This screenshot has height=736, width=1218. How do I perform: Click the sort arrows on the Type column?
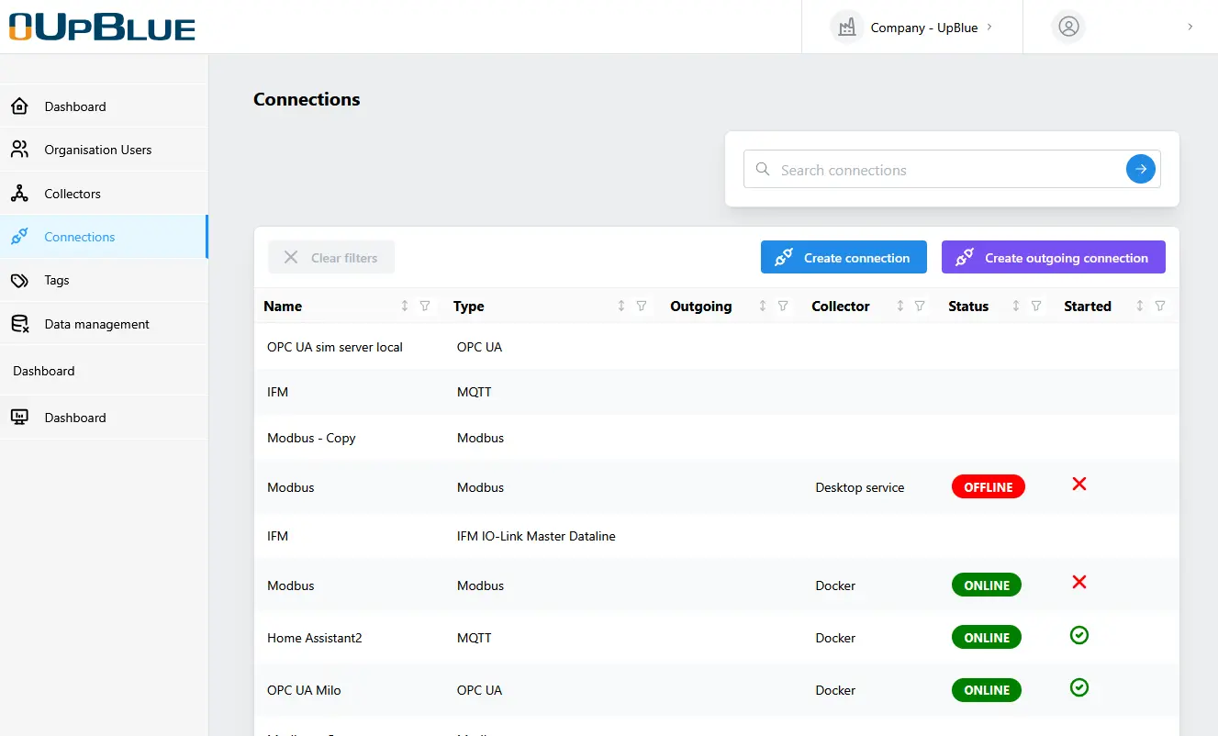coord(620,306)
